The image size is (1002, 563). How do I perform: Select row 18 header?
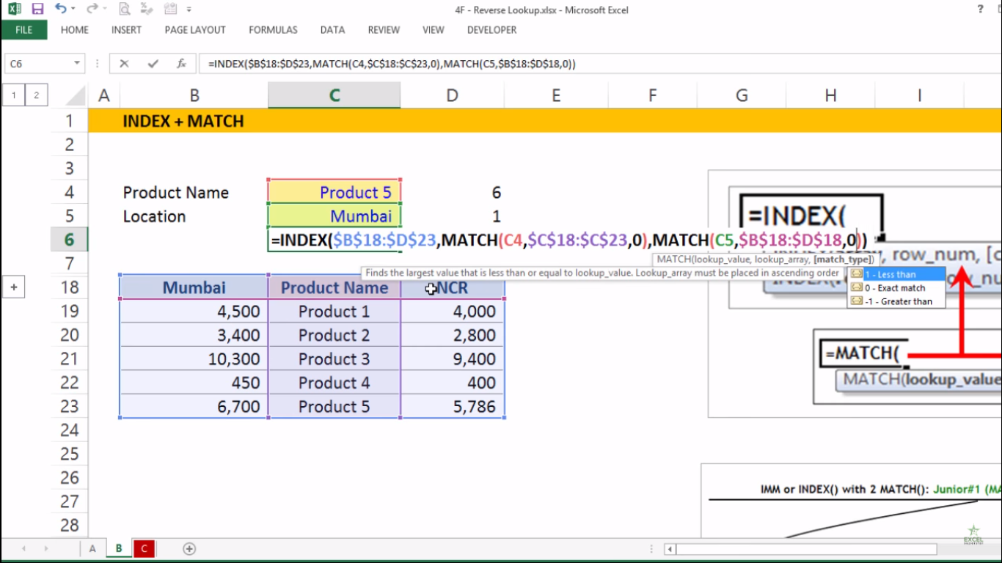[x=70, y=287]
